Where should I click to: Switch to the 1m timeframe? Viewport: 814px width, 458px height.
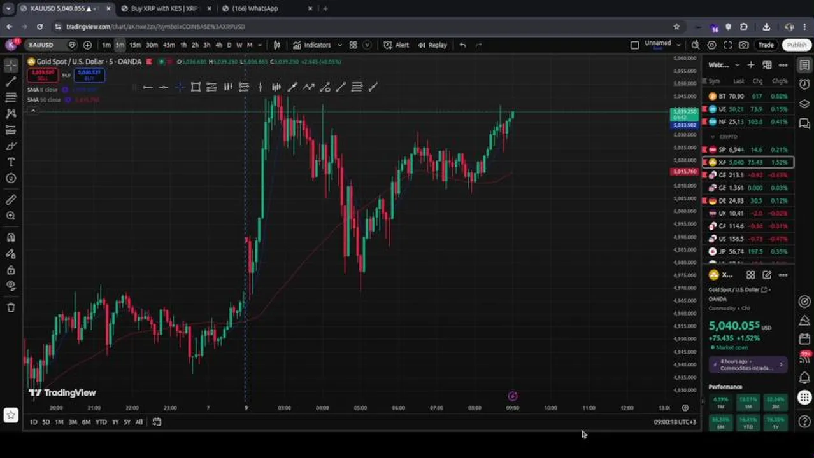[106, 45]
